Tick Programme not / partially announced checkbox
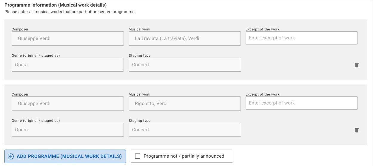Image resolution: width=373 pixels, height=166 pixels. [x=138, y=156]
